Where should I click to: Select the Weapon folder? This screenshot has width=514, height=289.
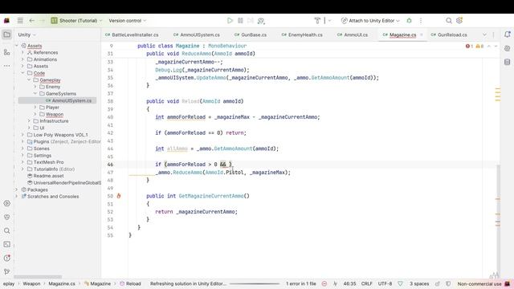55,114
